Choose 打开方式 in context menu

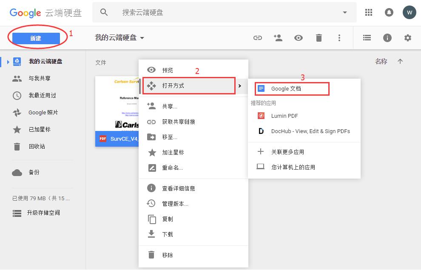tap(189, 85)
